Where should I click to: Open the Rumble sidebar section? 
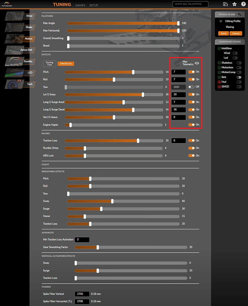[20, 62]
